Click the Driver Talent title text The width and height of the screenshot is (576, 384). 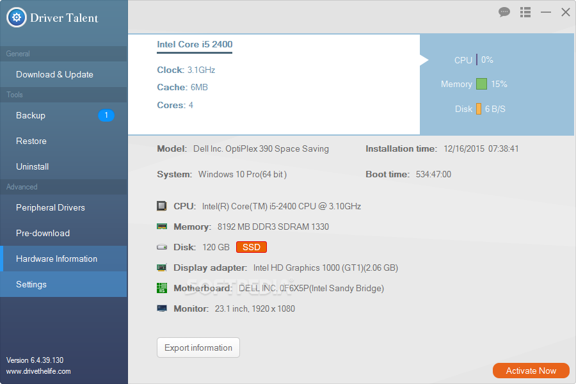coord(64,18)
